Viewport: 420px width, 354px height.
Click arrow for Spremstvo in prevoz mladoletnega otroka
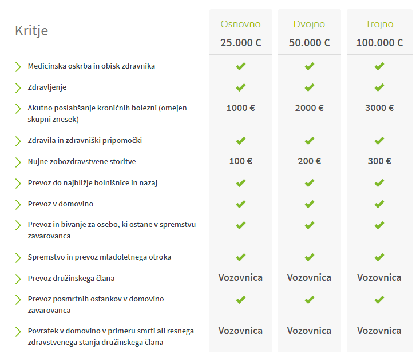pos(18,257)
